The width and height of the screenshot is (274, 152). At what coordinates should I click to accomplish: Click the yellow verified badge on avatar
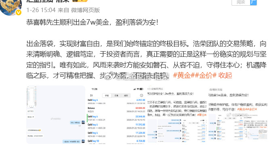coord(19,12)
